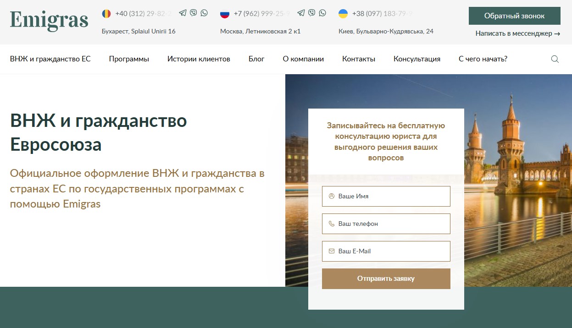The height and width of the screenshot is (328, 572).
Task: Call the +40 (312) Bucharest phone number
Action: [x=144, y=14]
